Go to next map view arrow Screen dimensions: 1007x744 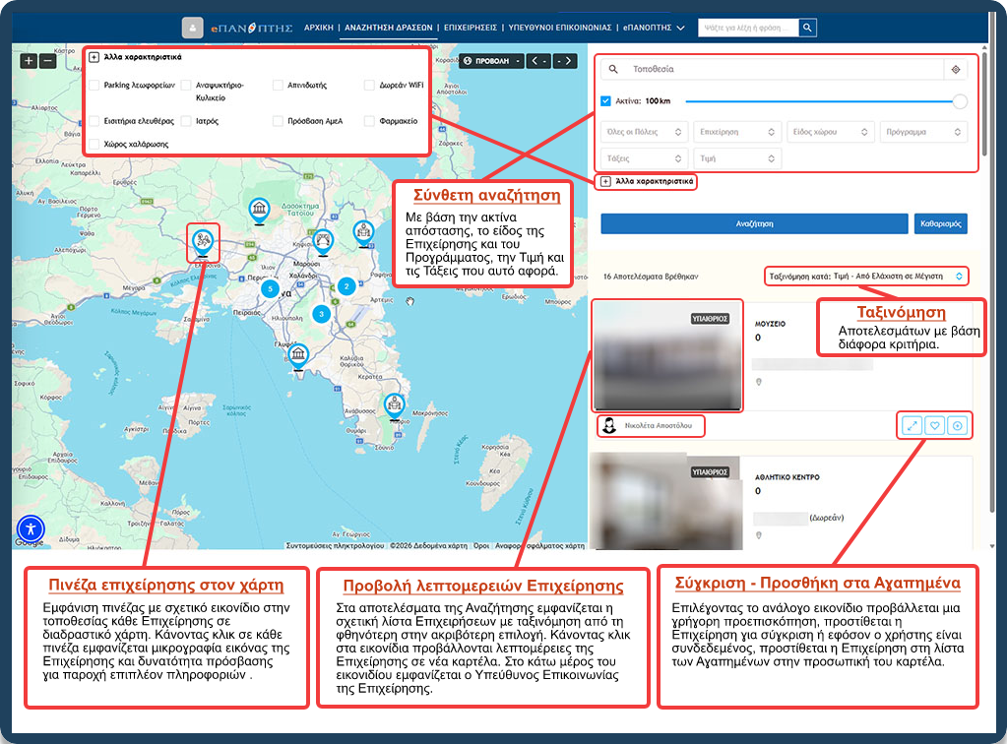click(564, 61)
